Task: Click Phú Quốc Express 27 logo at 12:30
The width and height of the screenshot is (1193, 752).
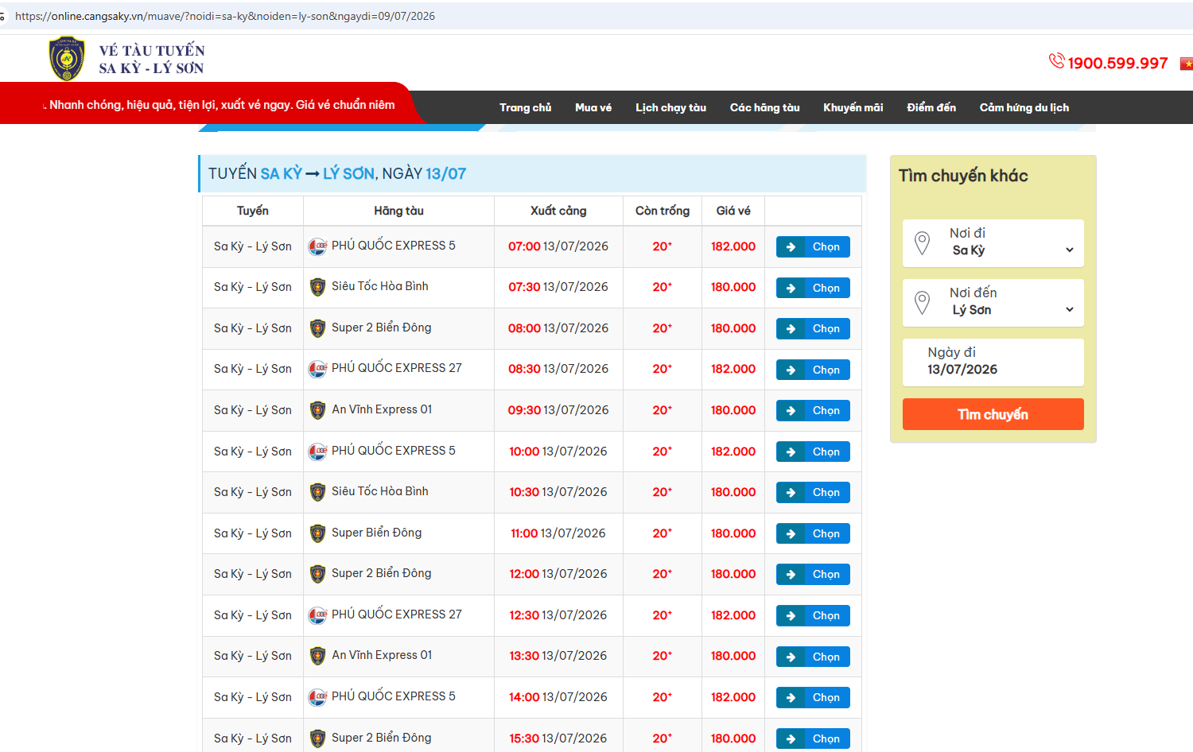Action: [x=317, y=615]
